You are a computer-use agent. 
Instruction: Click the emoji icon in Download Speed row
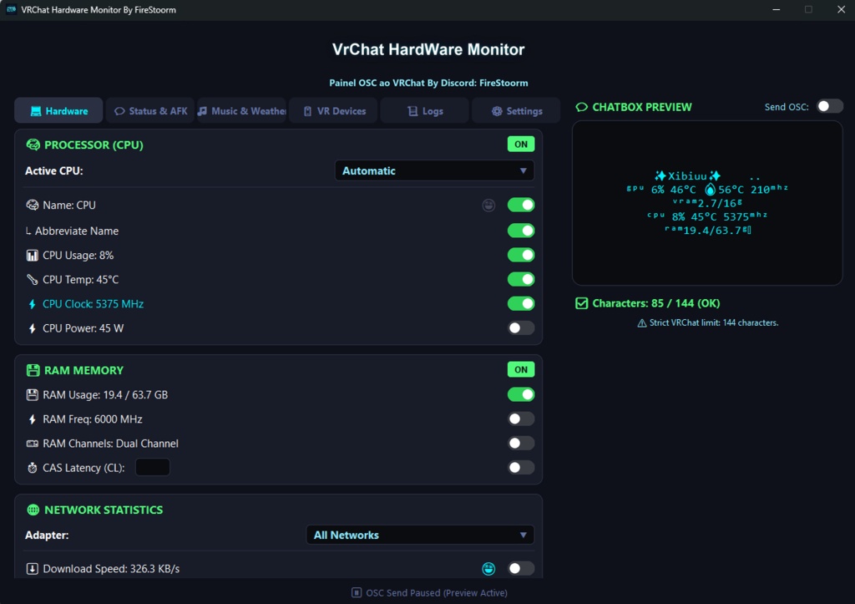point(488,569)
